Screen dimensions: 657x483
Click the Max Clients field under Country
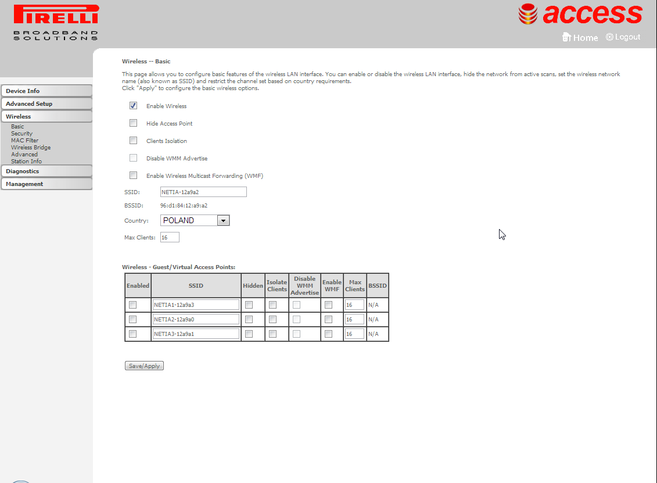pos(170,237)
